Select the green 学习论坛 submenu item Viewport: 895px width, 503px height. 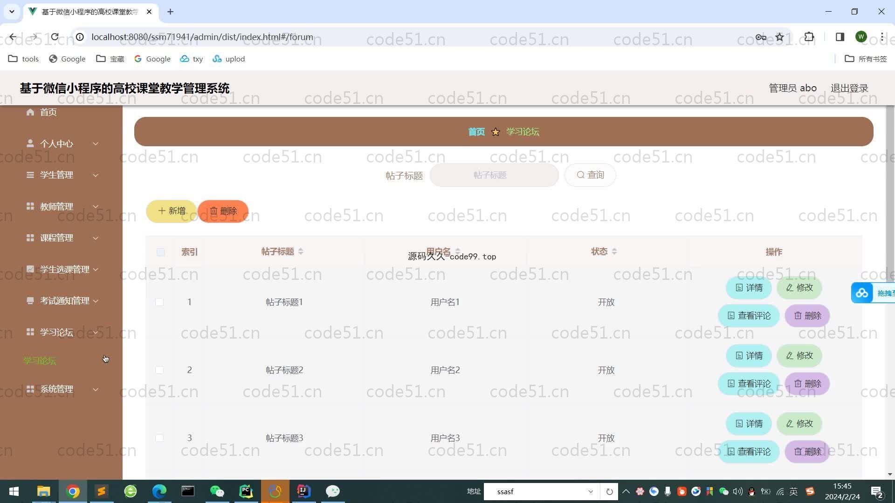pyautogui.click(x=40, y=360)
